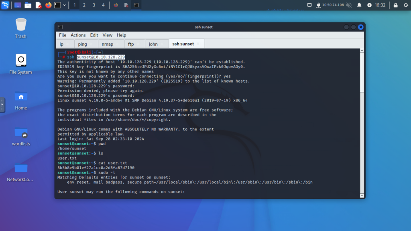Click the log out button
The height and width of the screenshot is (231, 411).
tap(405, 5)
